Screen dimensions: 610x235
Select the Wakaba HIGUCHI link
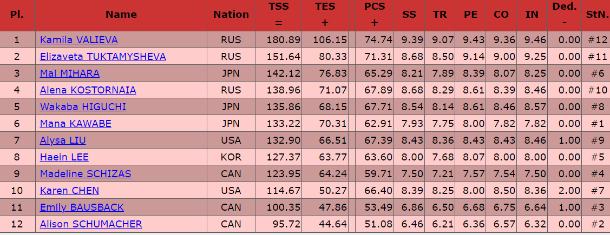point(83,106)
